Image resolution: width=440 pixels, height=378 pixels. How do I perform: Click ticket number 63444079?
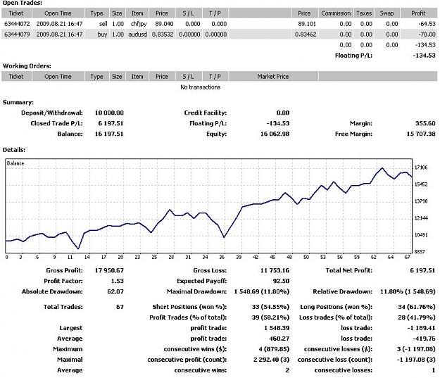(x=17, y=34)
